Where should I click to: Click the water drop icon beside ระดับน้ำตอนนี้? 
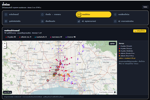[6, 14]
